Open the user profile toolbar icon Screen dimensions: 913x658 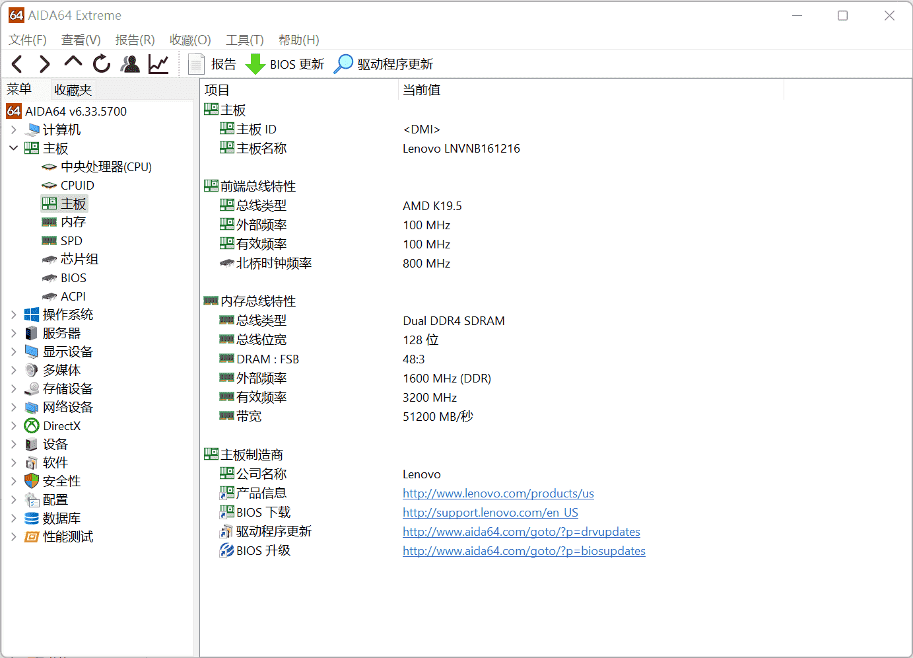130,64
